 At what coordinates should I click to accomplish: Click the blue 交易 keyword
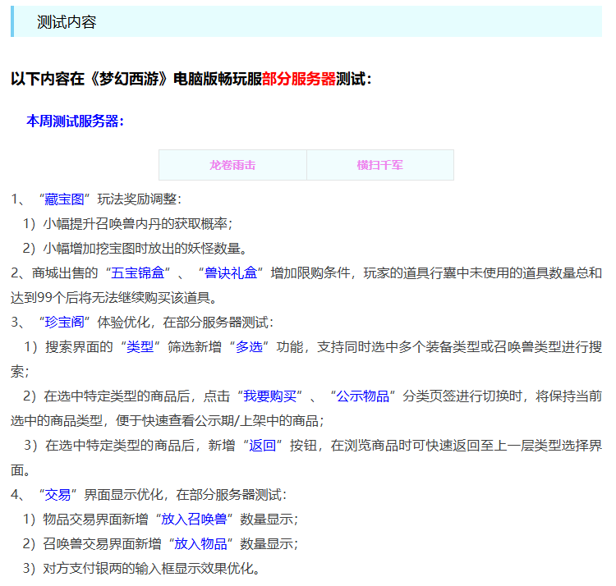[58, 495]
